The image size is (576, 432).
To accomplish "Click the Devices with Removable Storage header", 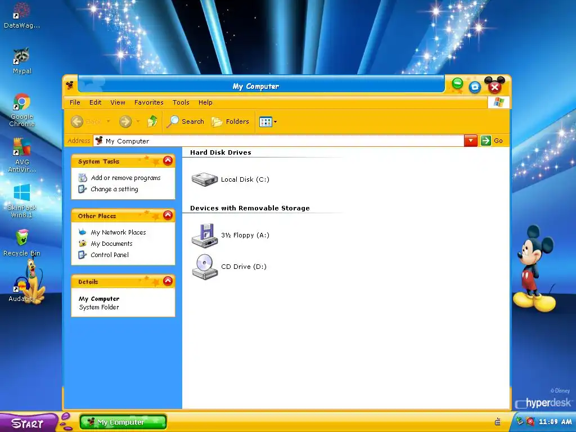I will click(x=250, y=208).
